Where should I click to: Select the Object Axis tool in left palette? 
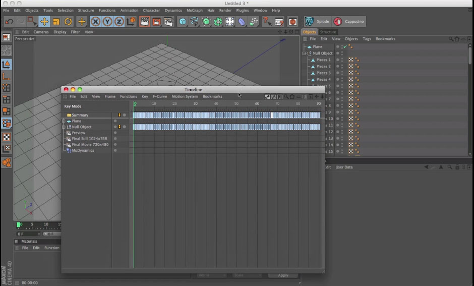pyautogui.click(x=7, y=76)
